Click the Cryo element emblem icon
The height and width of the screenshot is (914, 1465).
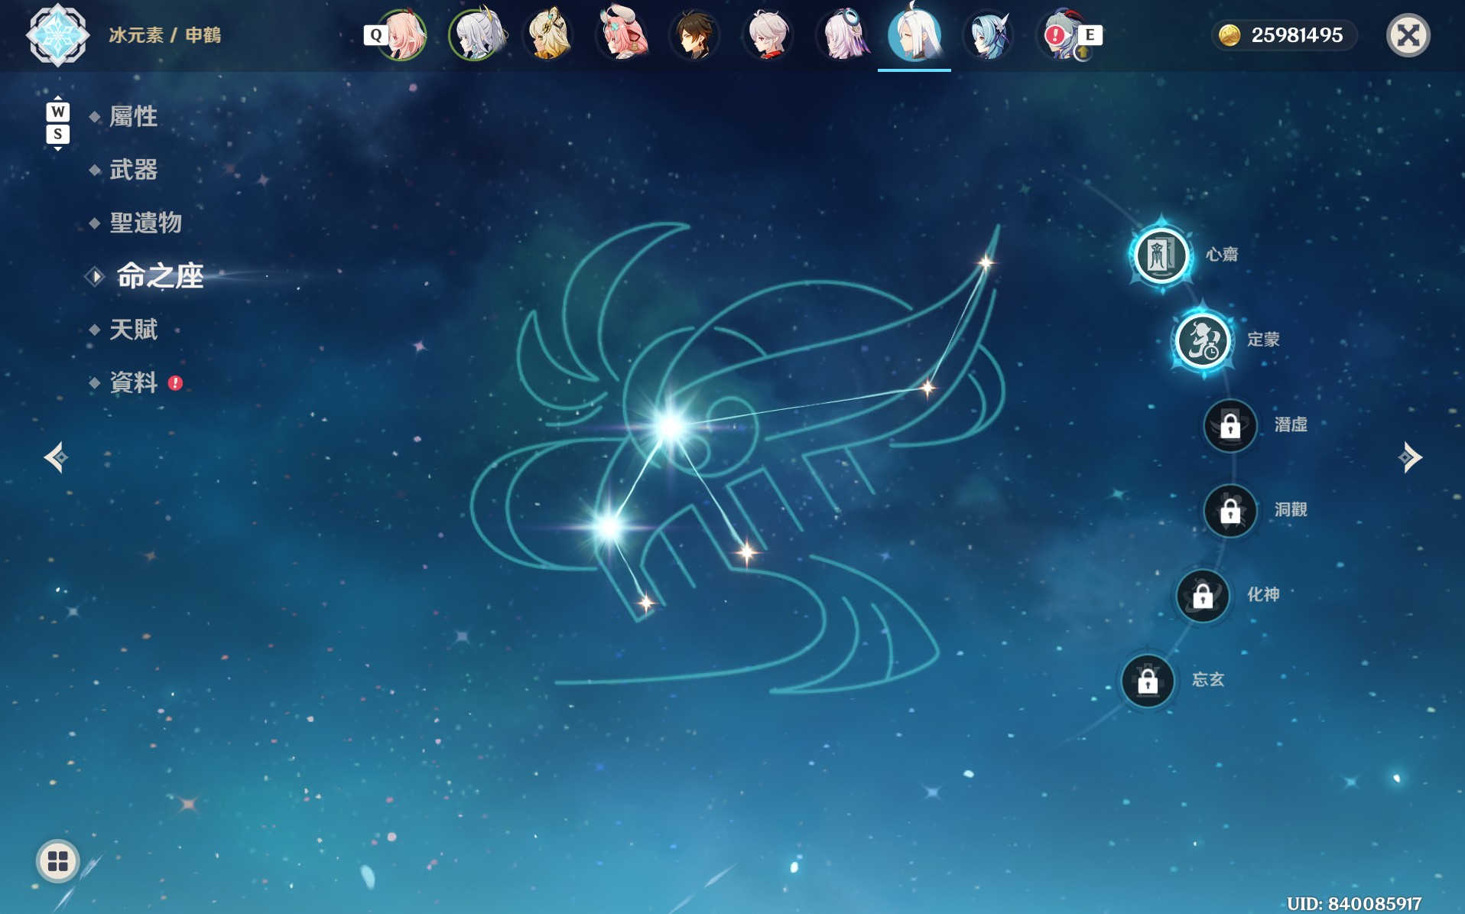click(57, 35)
